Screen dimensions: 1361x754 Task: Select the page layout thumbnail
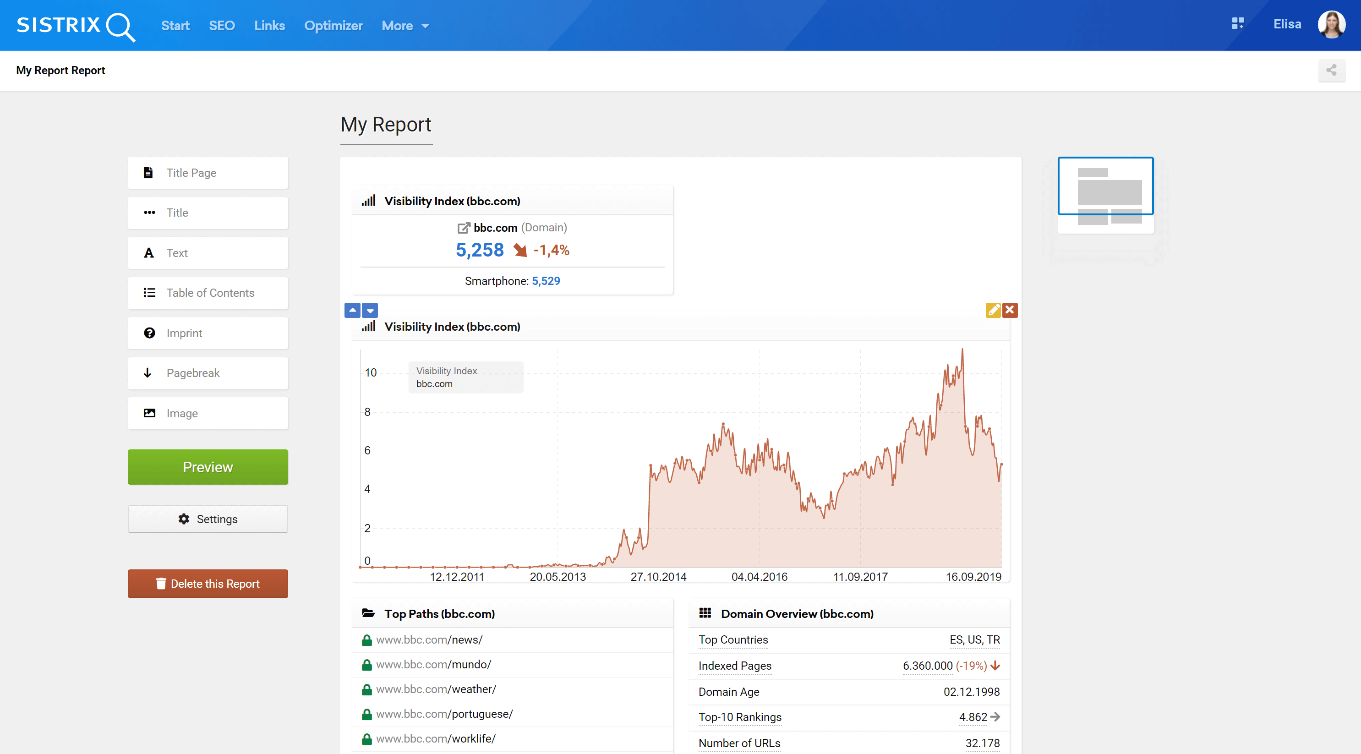pos(1105,196)
